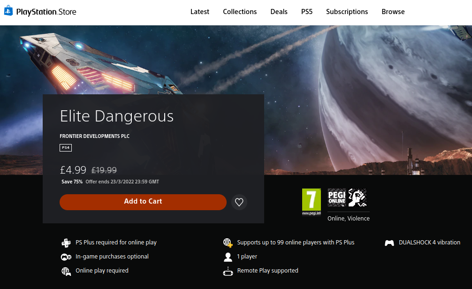Screen dimensions: 472x289
Task: Open the PS5 navigation item
Action: pos(307,12)
